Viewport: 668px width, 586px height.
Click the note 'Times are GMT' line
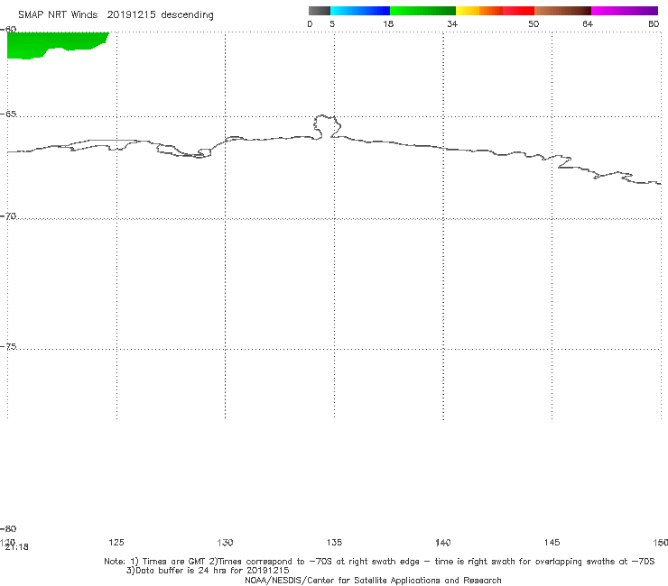379,562
